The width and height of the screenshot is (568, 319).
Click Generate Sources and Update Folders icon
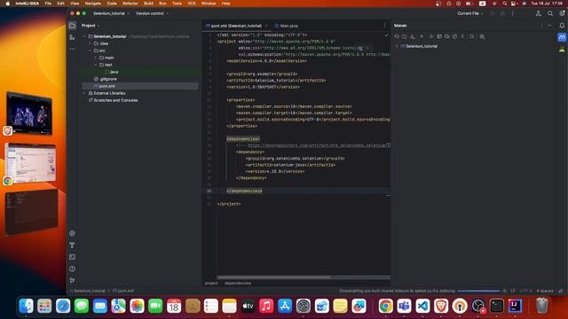405,36
